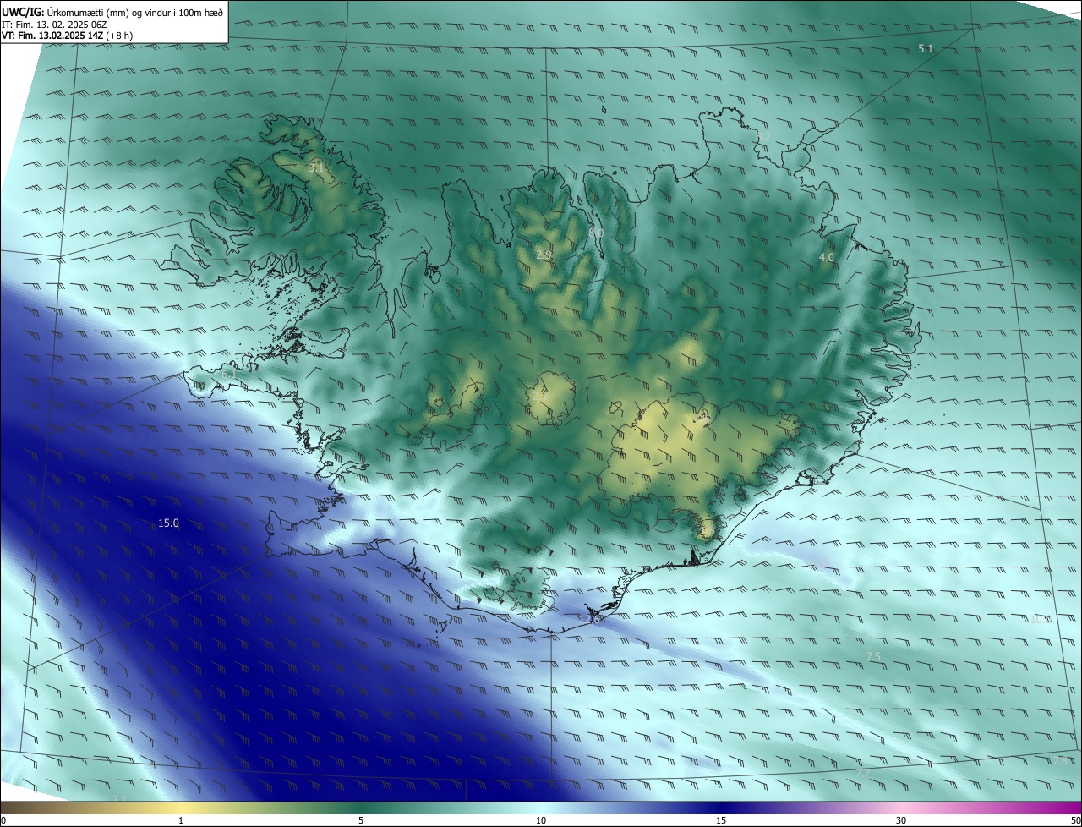Click the 15.0 value label on the map
Screen dimensions: 1082x827
point(168,523)
